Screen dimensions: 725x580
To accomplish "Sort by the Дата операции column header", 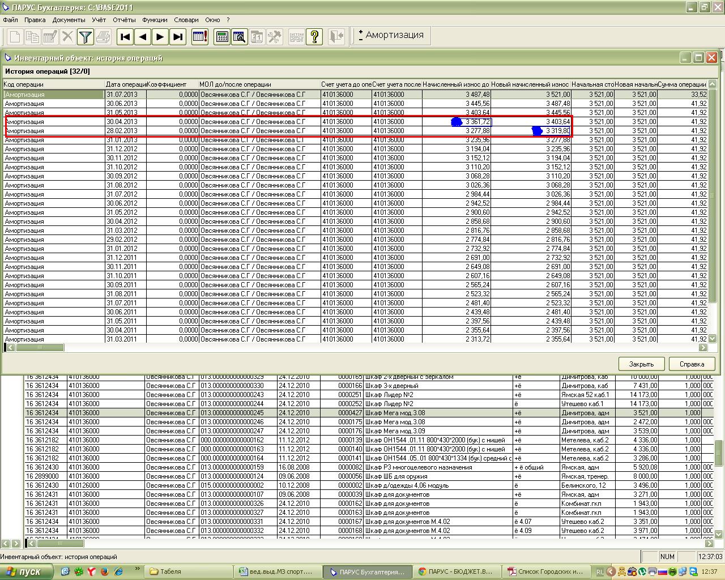I will click(x=126, y=84).
